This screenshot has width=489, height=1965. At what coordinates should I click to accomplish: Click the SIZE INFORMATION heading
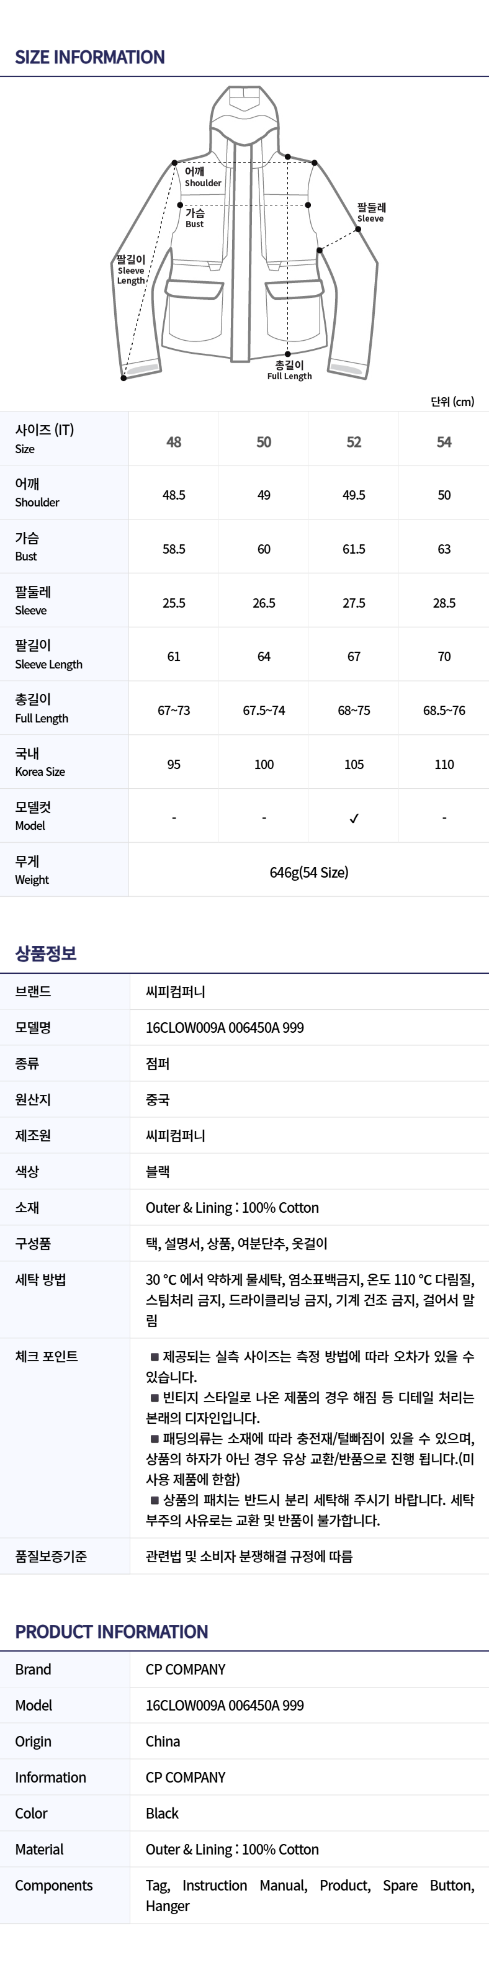(90, 57)
